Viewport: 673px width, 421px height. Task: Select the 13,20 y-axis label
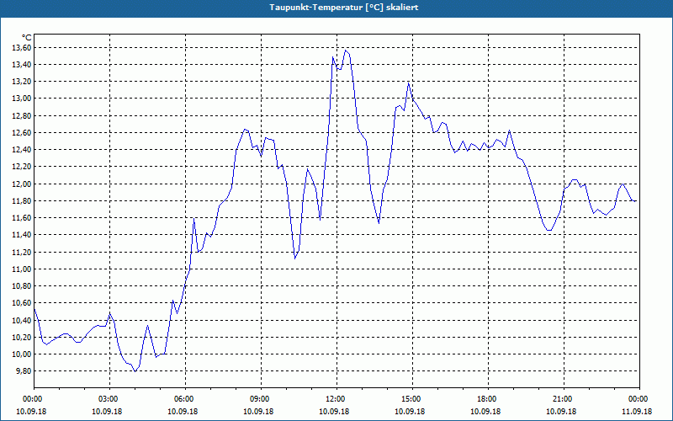[22, 82]
